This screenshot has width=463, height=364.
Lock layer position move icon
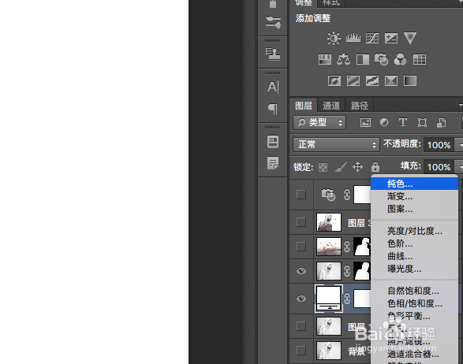pyautogui.click(x=357, y=167)
